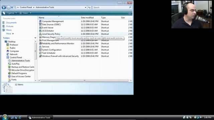
Task: Select Fonts in folder tree
Action: click(x=14, y=80)
